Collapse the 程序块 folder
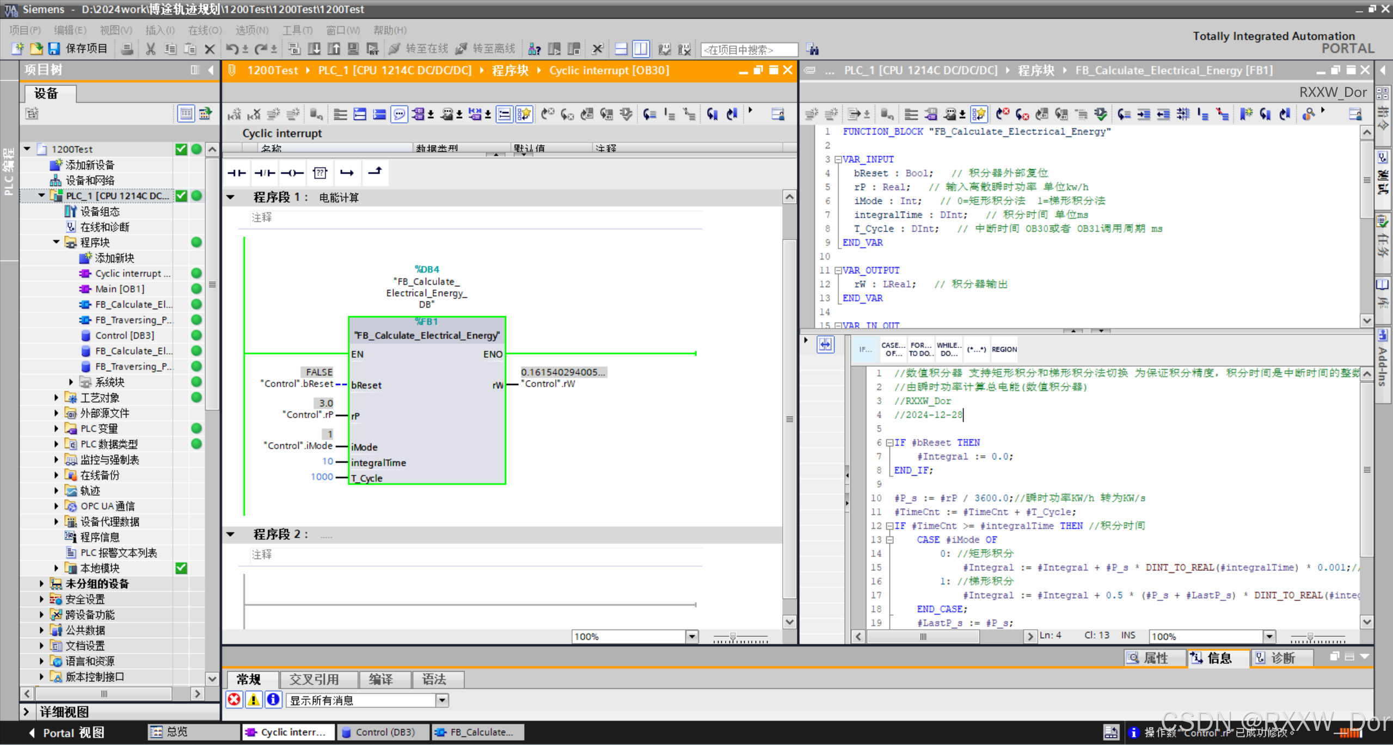 click(57, 242)
